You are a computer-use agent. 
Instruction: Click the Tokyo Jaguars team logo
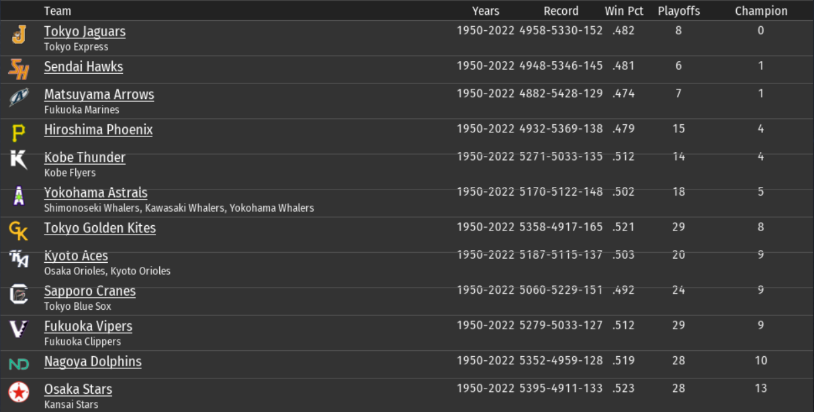coord(19,35)
